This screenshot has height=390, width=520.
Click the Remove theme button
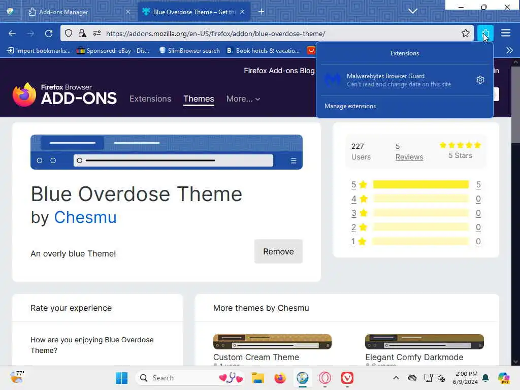[x=278, y=251]
